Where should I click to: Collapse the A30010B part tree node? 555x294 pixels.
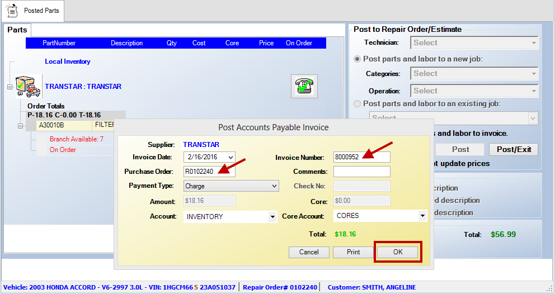point(21,126)
